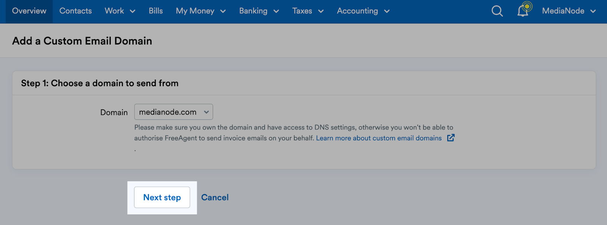Open the Overview tab

pos(29,11)
